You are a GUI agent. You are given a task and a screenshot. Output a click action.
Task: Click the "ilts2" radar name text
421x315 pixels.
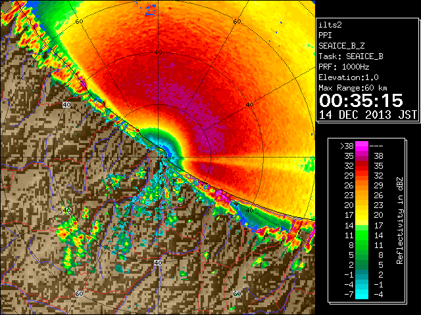pyautogui.click(x=330, y=25)
